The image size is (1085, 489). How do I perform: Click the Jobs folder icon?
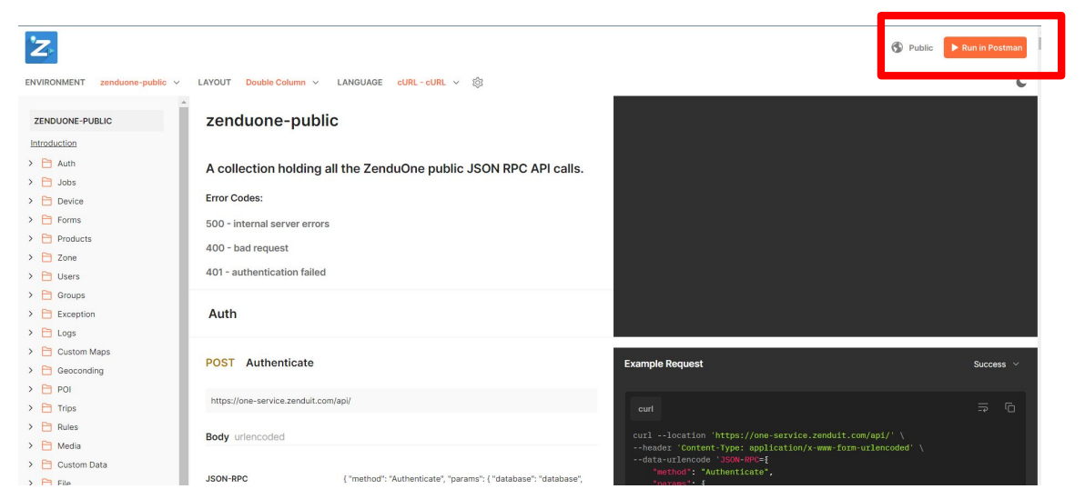pos(47,183)
